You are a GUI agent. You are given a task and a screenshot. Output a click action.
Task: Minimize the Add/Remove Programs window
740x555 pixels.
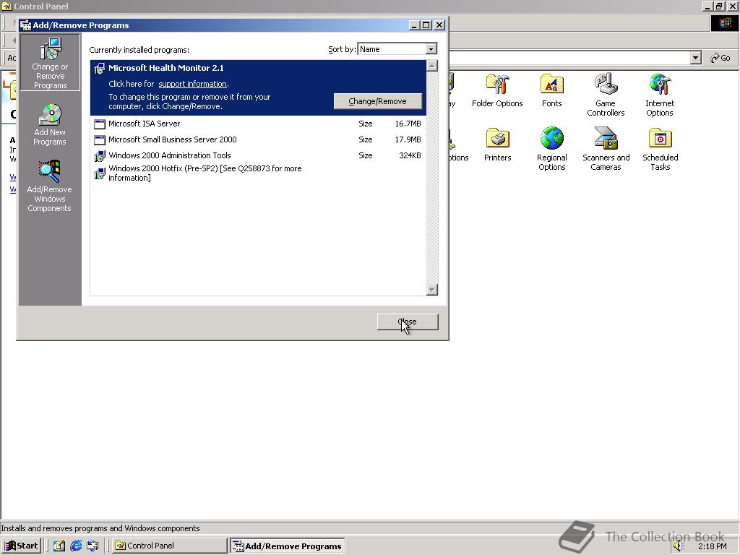coord(414,25)
